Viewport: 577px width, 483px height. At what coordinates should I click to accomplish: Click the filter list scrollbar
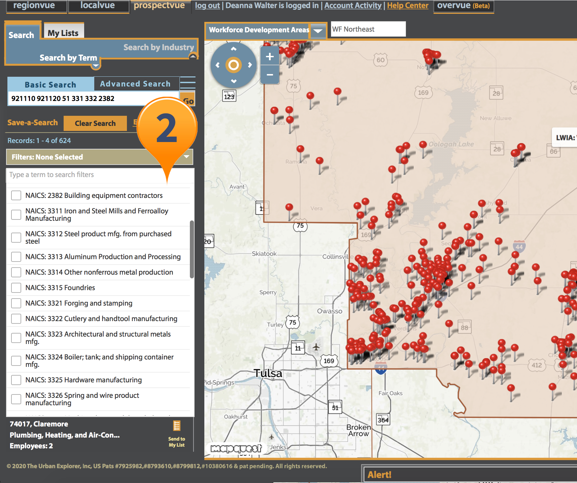pos(192,249)
